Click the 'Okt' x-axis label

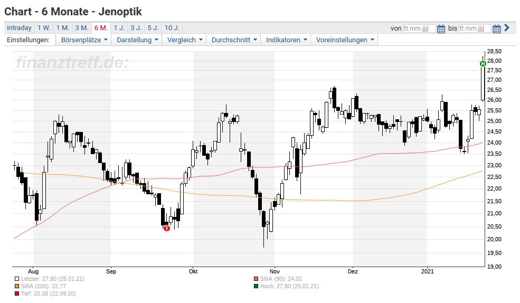click(x=193, y=271)
